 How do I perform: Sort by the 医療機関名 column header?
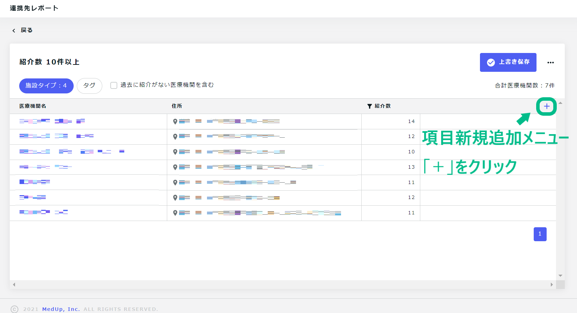pos(33,106)
